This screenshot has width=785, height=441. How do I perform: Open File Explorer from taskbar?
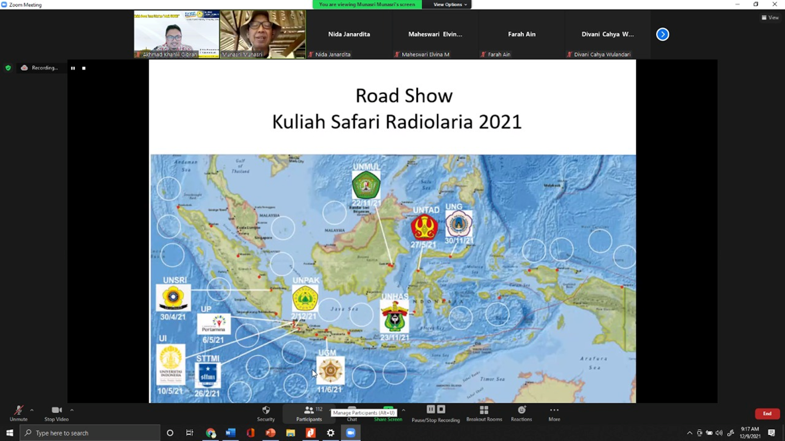click(290, 433)
